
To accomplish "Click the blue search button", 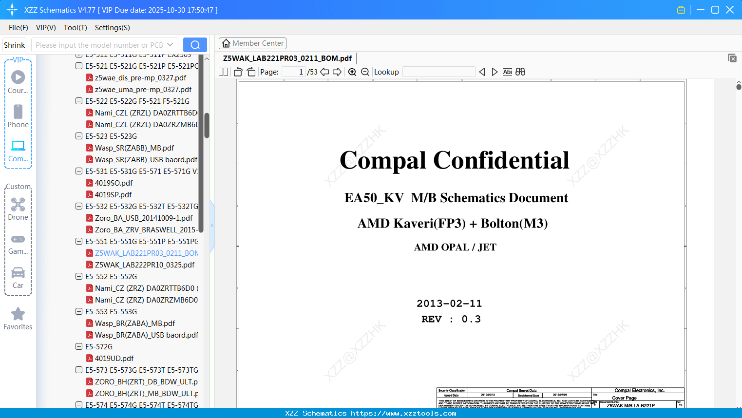I will click(195, 45).
